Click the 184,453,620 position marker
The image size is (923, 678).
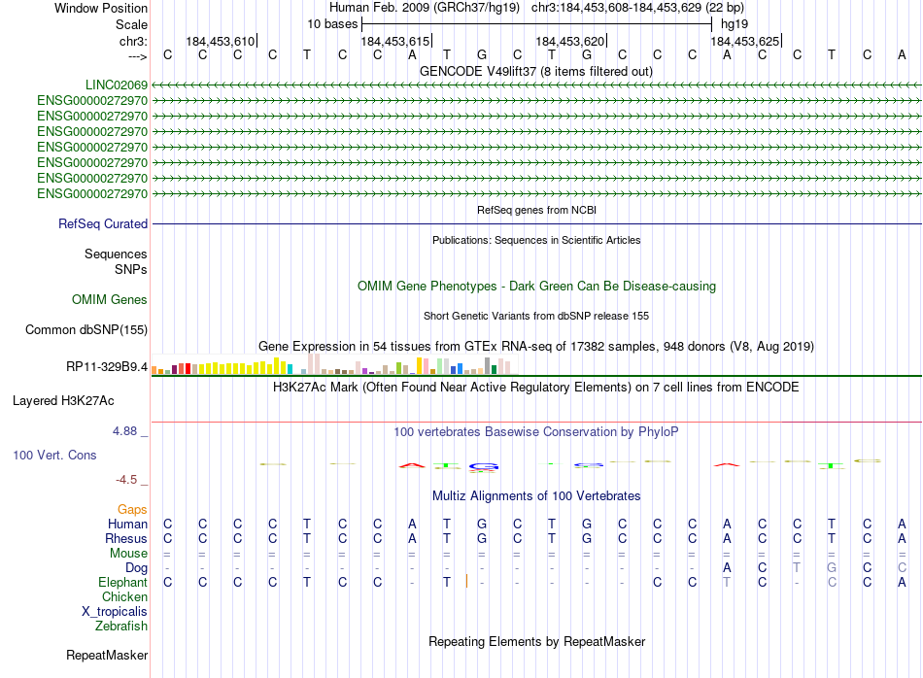[570, 41]
